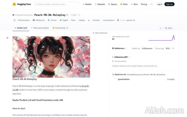Click the info icon after Check the docs
The height and width of the screenshot is (117, 187).
(156, 66)
